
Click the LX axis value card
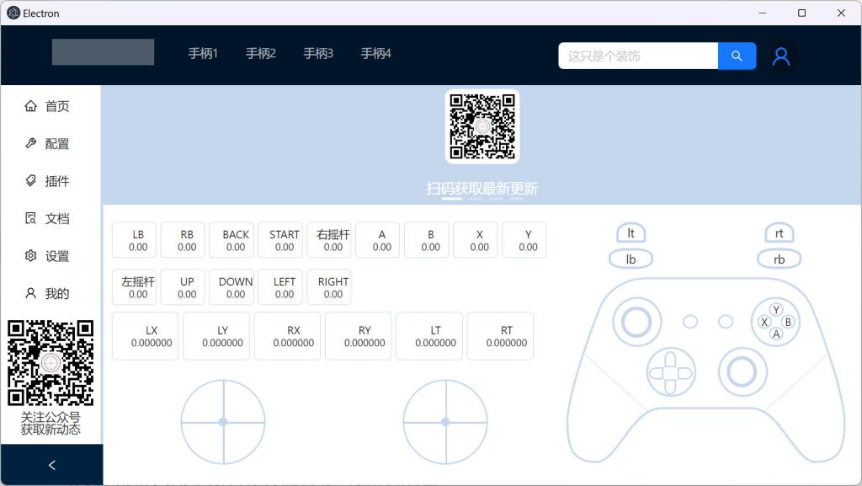pos(145,336)
